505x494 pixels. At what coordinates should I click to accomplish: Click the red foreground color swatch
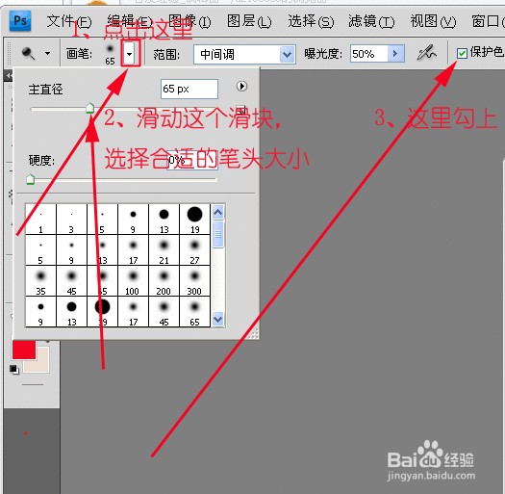tap(24, 350)
